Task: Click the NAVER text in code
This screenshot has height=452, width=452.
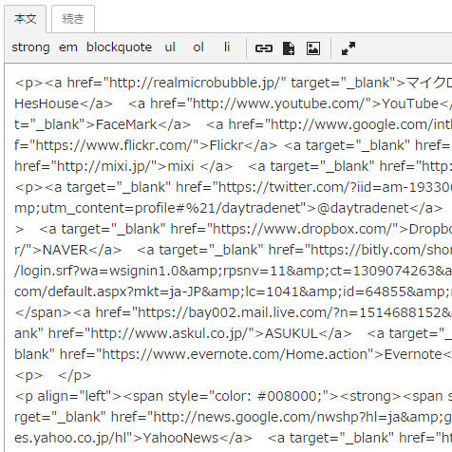Action: [x=65, y=250]
